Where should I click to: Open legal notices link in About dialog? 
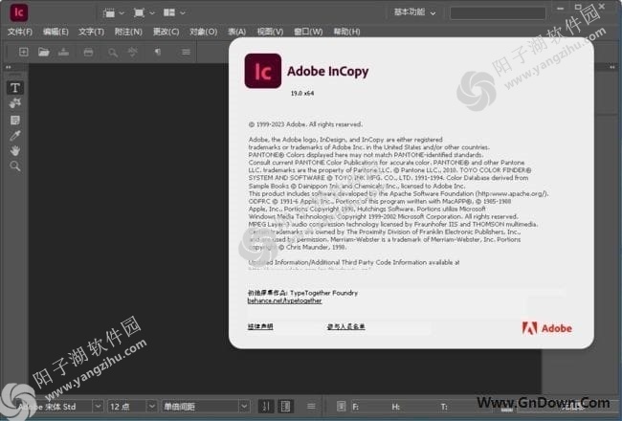coord(260,326)
